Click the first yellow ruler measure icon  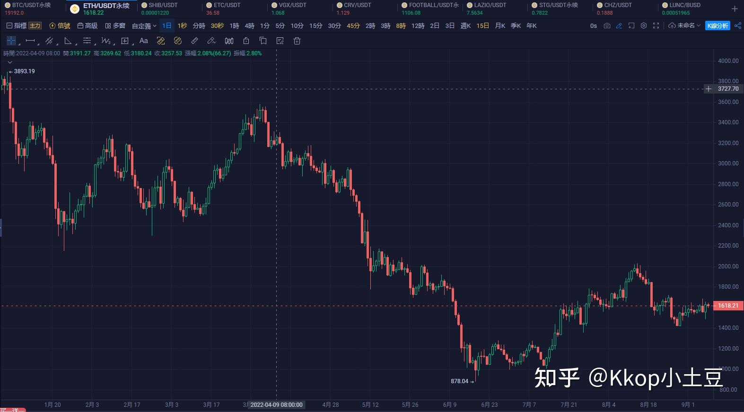click(x=161, y=41)
